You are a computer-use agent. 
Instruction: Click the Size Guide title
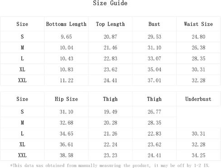(110, 3)
